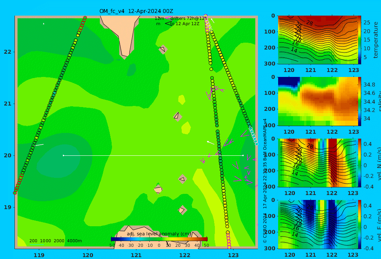Click the dark green low near 20N 119.3E
Screen dimensions: 381x259
58,161
